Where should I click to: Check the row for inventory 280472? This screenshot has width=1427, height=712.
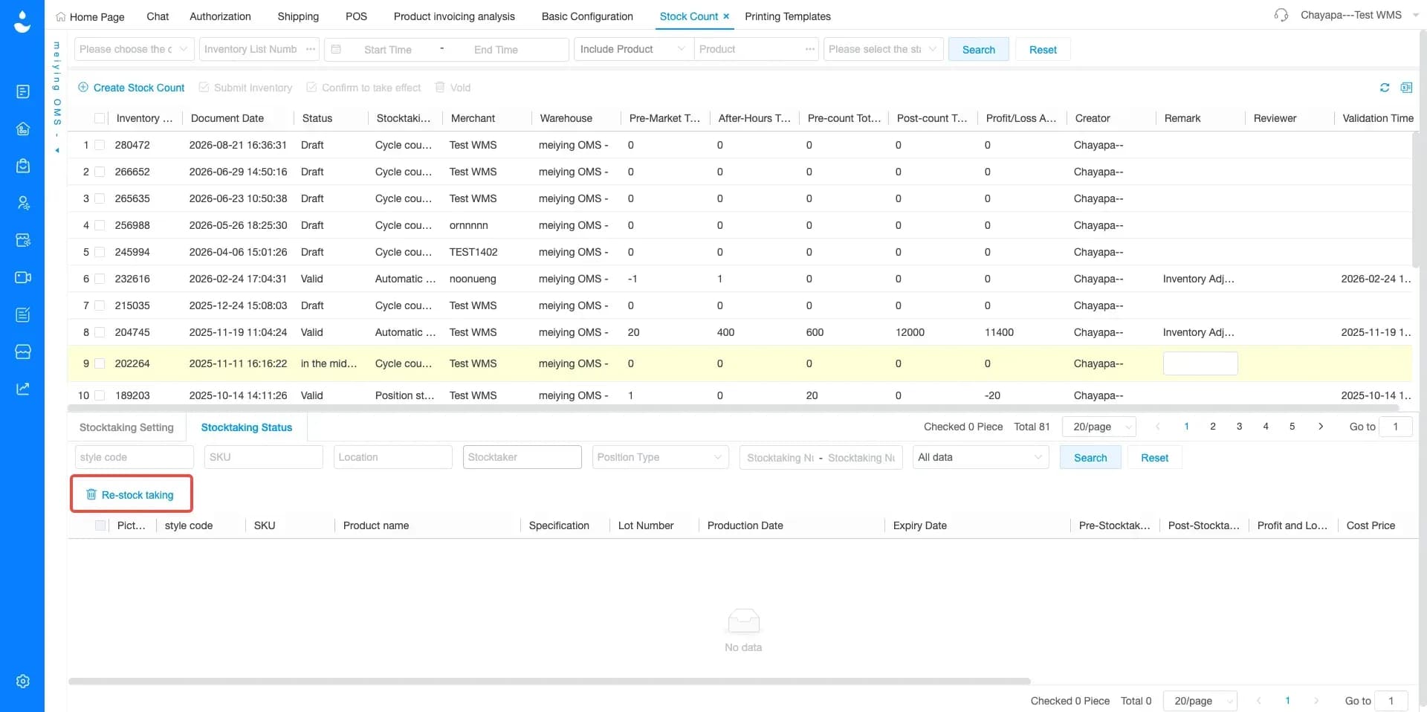click(100, 145)
